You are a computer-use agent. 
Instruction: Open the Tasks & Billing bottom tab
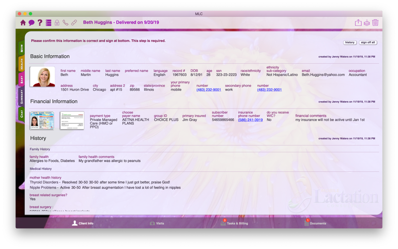(234, 223)
